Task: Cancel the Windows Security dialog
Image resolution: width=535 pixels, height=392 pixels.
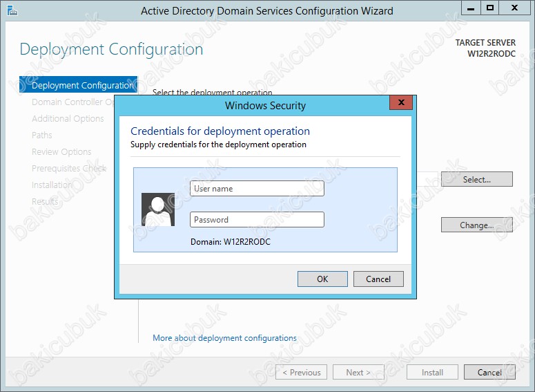Action: (378, 279)
